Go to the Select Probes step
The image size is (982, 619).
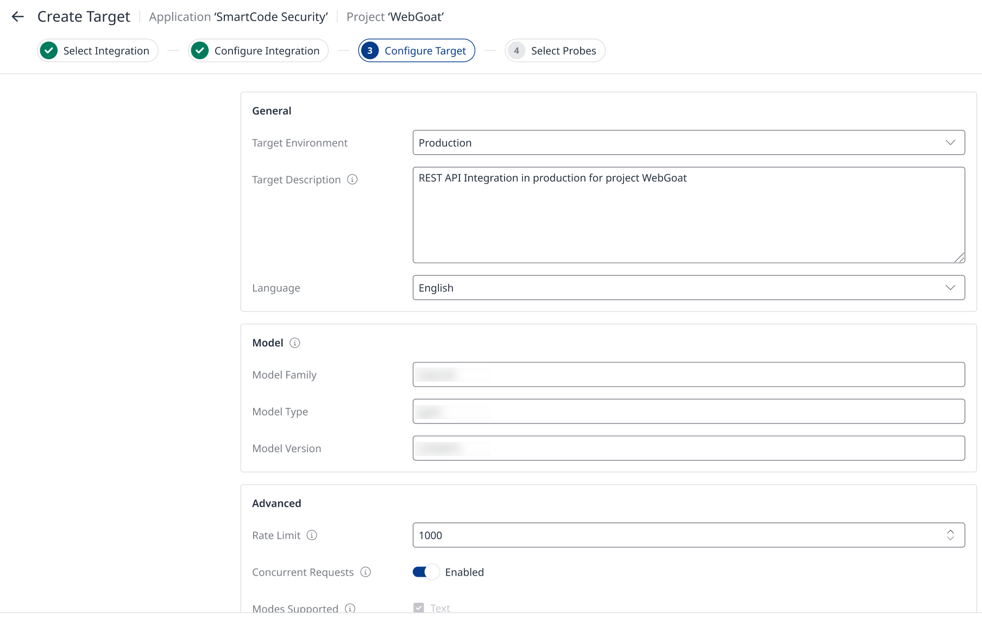[x=555, y=50]
